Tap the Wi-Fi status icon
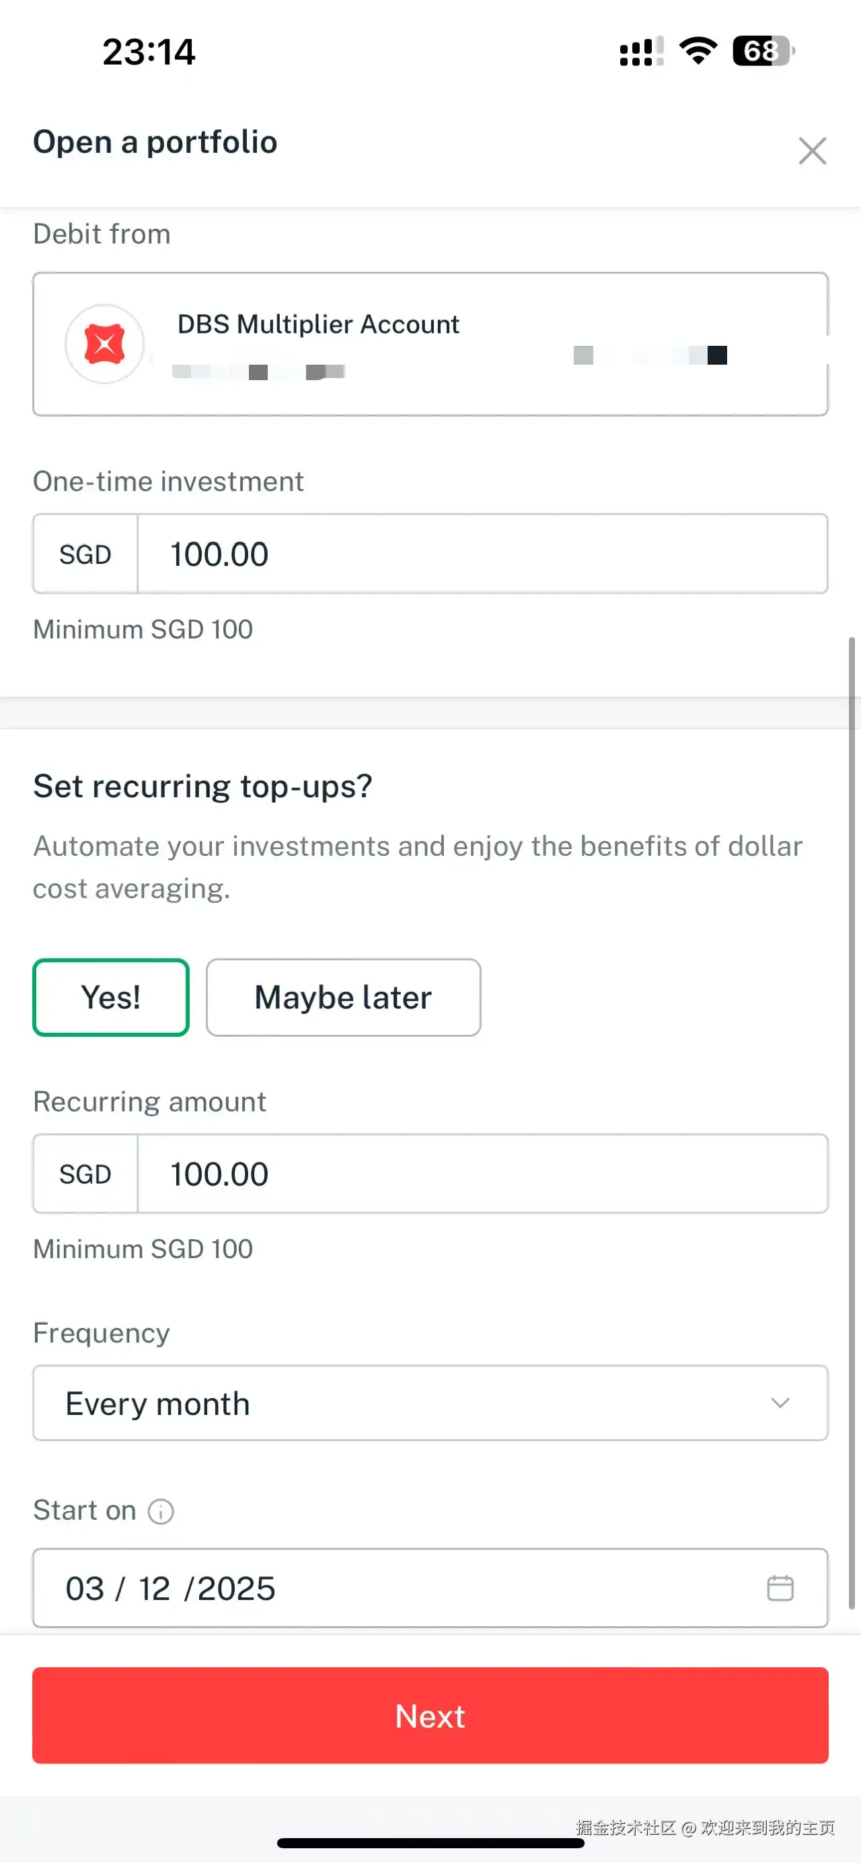 pos(698,50)
